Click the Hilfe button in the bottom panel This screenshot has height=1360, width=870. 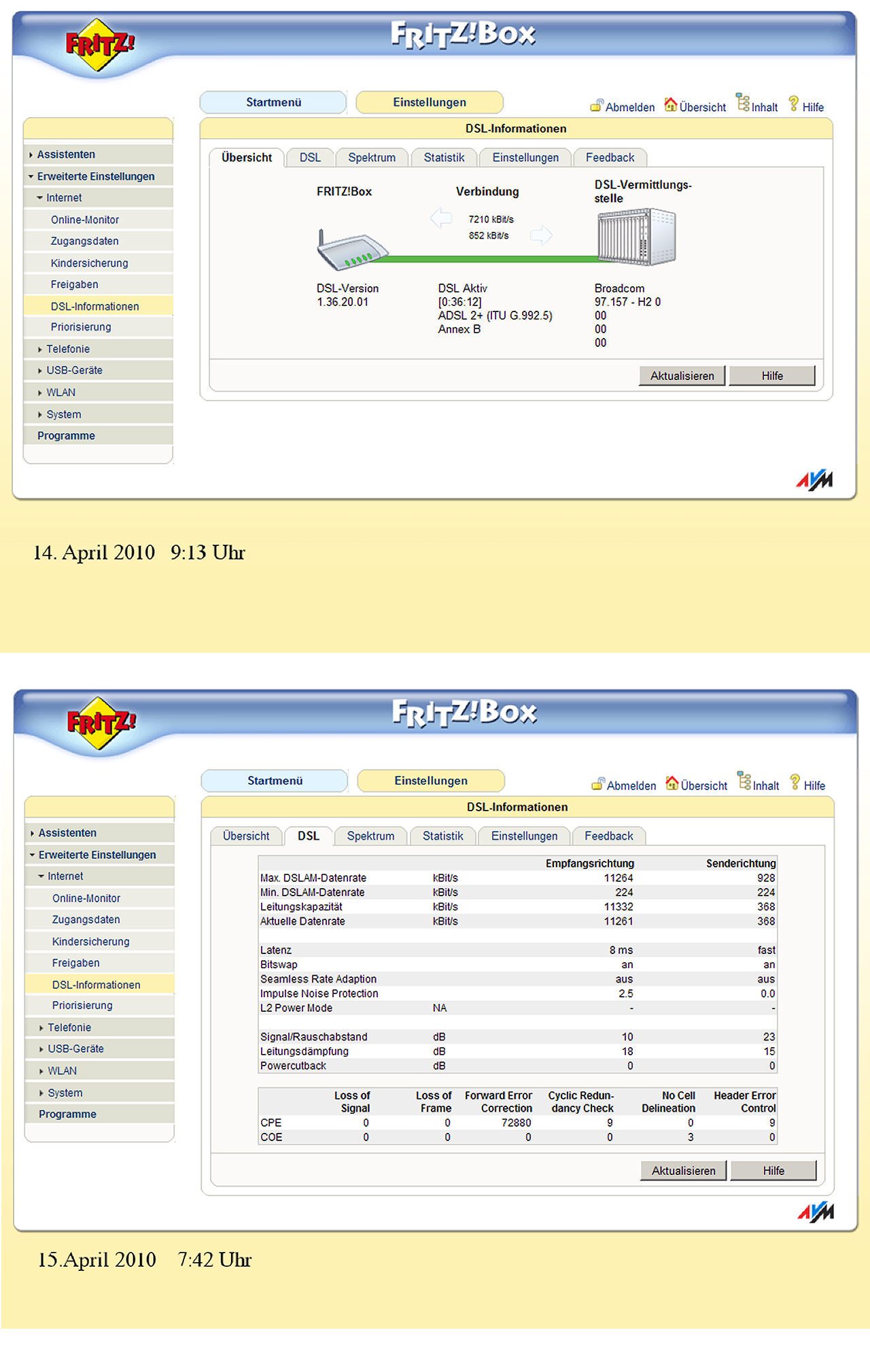[x=773, y=1171]
